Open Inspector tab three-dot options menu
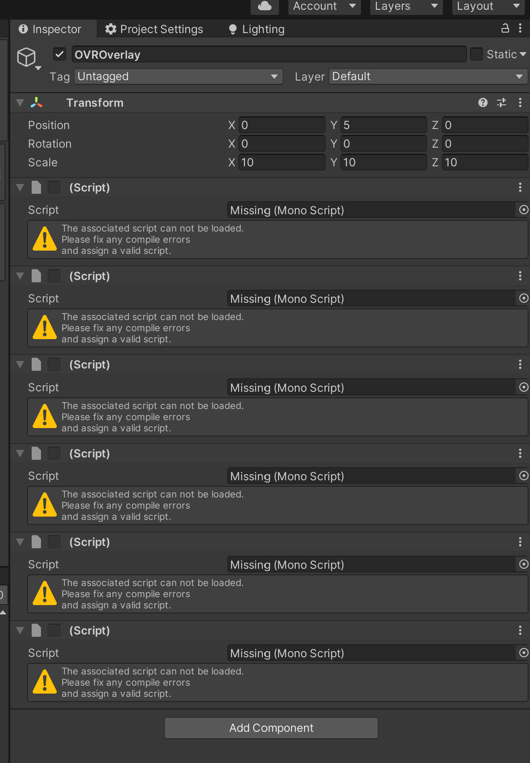The width and height of the screenshot is (530, 763). 520,28
